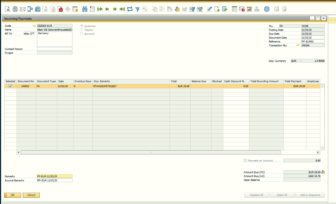Screen dimensions: 336x204
Task: Select the Vendor radio button
Action: pyautogui.click(x=82, y=30)
